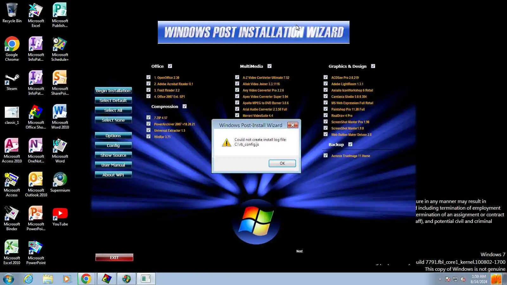Open the Microsoft Publisher desktop shortcut
This screenshot has width=507, height=285.
60,15
